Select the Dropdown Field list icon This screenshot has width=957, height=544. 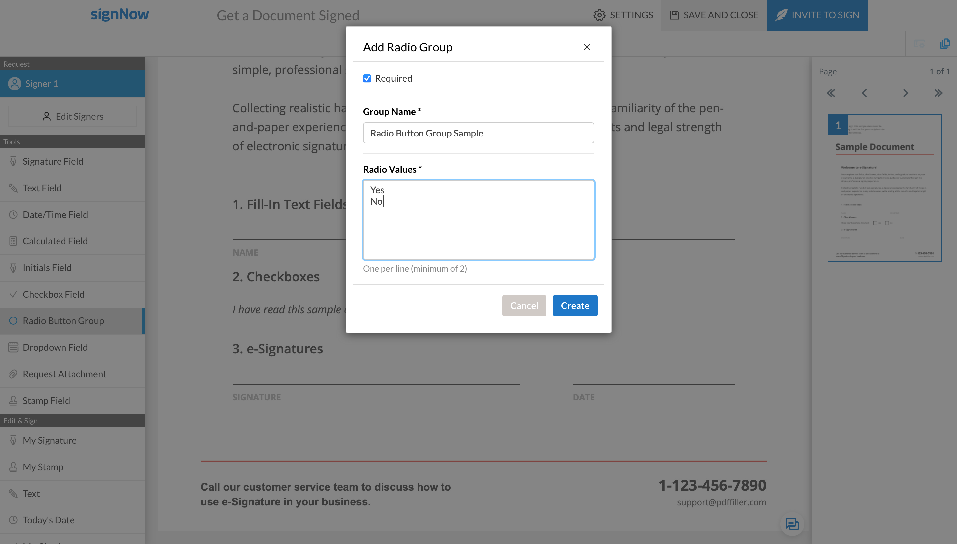click(13, 347)
